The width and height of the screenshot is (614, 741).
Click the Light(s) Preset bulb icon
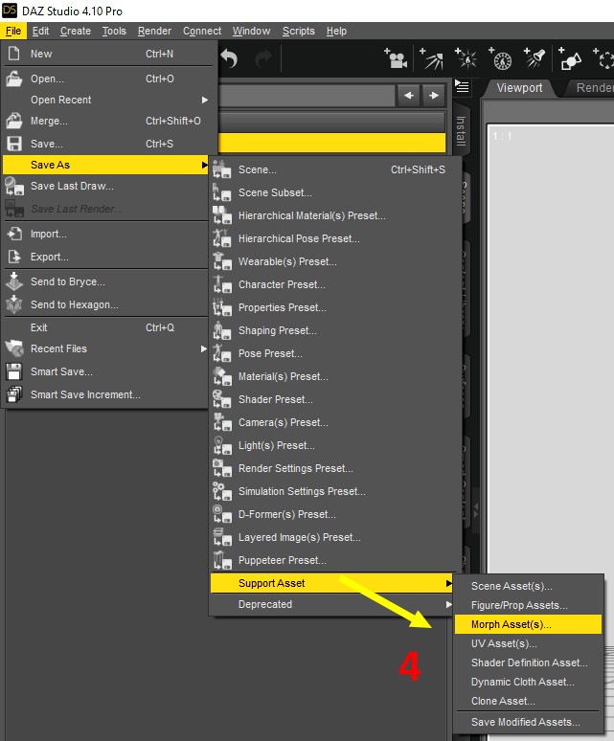coord(221,445)
